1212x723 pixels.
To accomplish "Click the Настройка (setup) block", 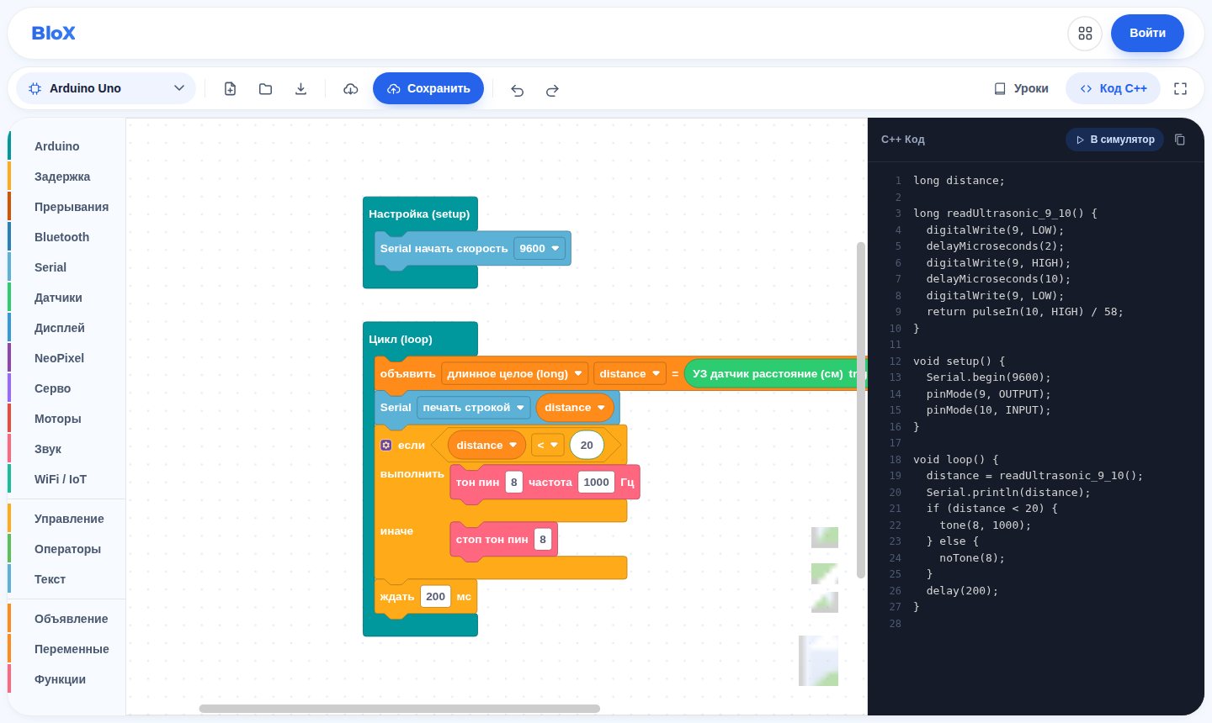I will click(419, 214).
